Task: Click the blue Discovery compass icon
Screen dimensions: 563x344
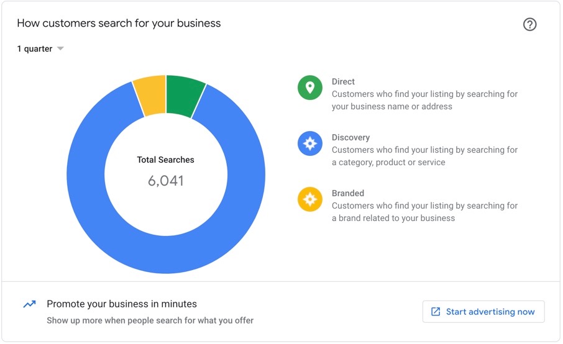Action: pyautogui.click(x=310, y=143)
